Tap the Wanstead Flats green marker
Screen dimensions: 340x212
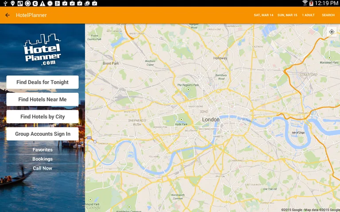(x=329, y=58)
